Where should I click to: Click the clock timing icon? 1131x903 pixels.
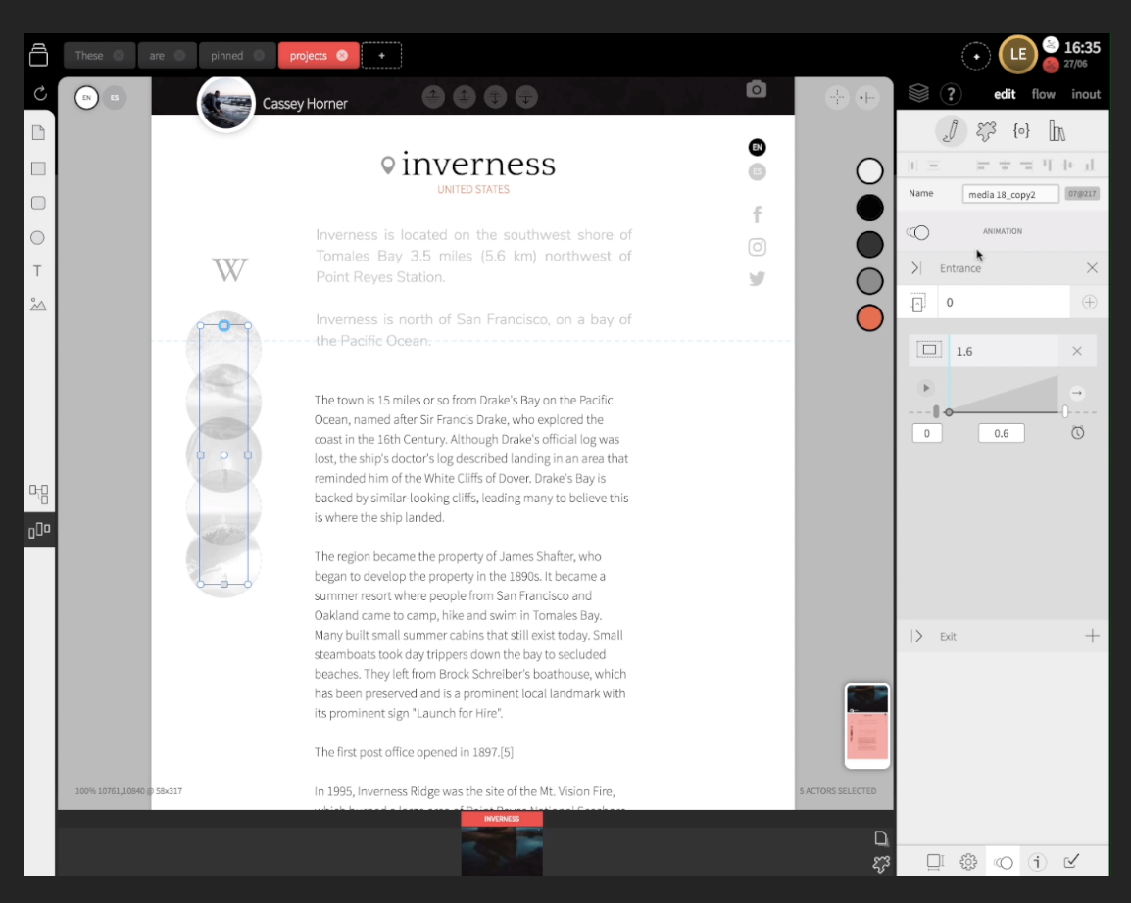pos(1078,433)
